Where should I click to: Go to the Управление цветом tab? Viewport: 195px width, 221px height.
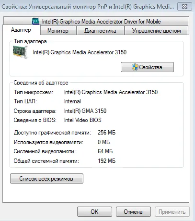tap(157, 31)
